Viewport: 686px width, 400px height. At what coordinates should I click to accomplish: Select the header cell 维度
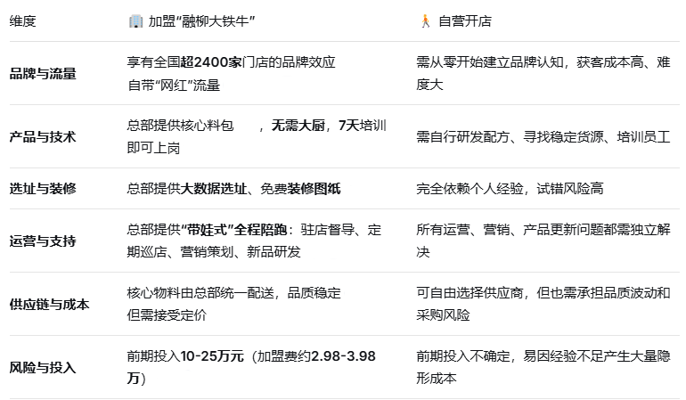pyautogui.click(x=23, y=21)
